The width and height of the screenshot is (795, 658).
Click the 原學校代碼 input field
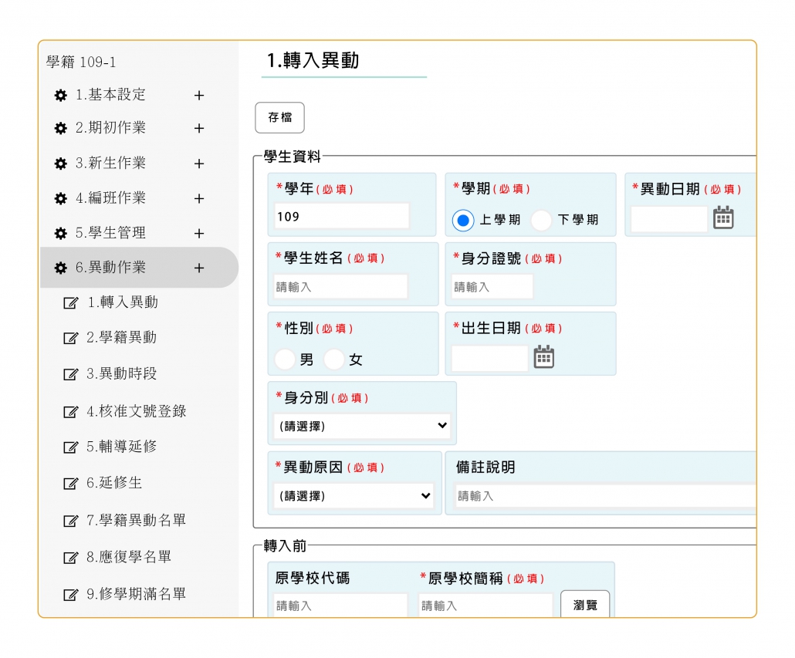(340, 606)
